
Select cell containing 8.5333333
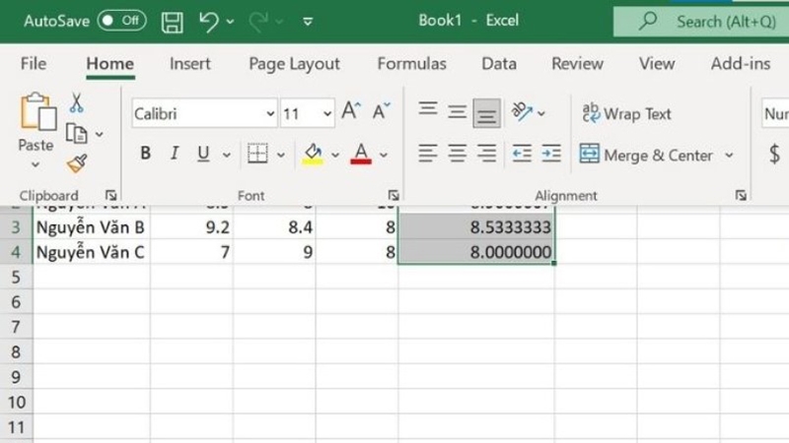(476, 227)
